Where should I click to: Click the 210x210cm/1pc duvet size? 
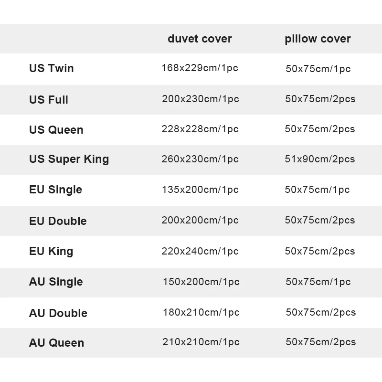tap(201, 342)
